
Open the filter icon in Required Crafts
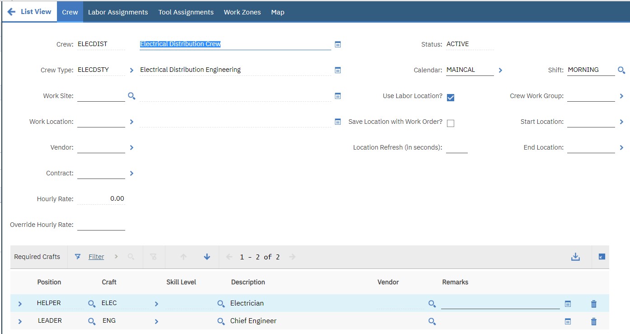(77, 256)
